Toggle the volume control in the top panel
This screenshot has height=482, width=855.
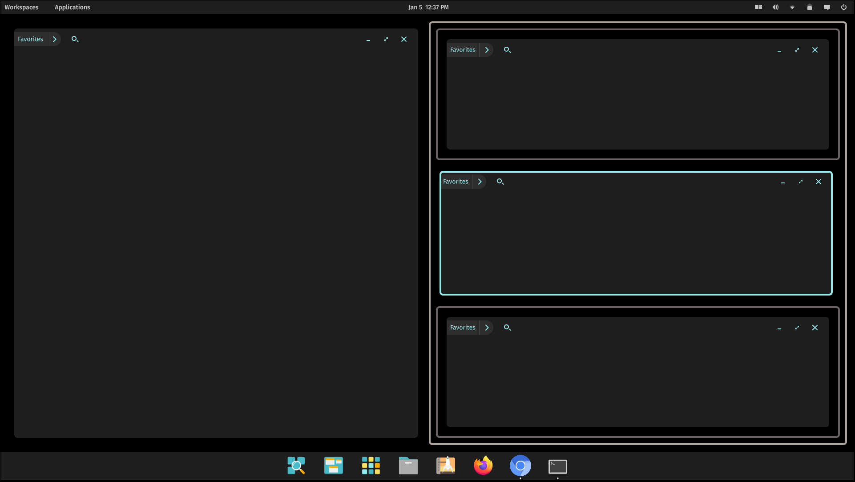(x=775, y=7)
